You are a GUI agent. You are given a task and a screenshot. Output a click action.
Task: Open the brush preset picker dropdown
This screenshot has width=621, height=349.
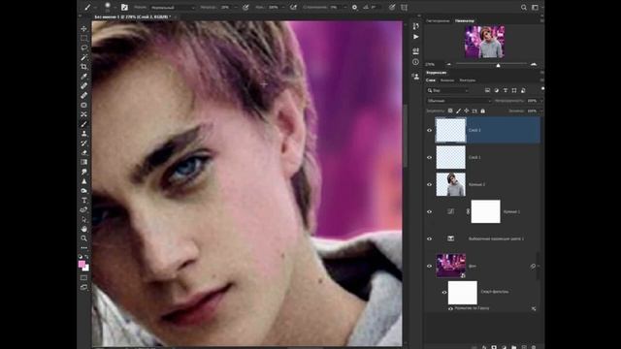114,8
